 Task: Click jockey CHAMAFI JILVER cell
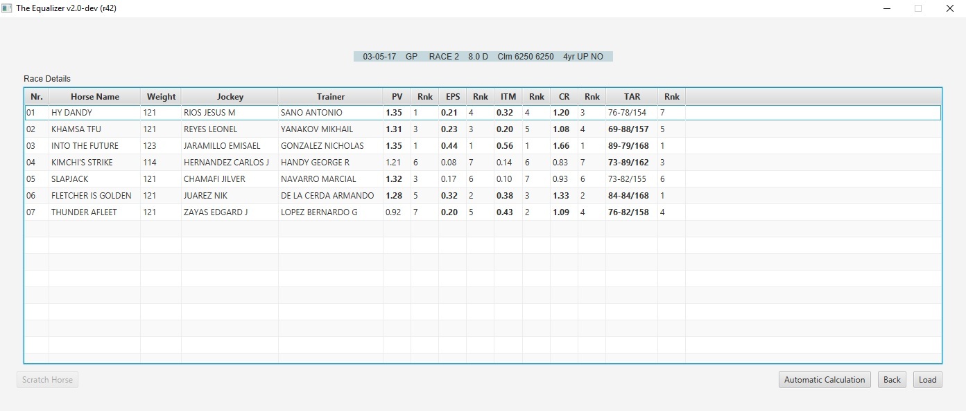[x=230, y=179]
